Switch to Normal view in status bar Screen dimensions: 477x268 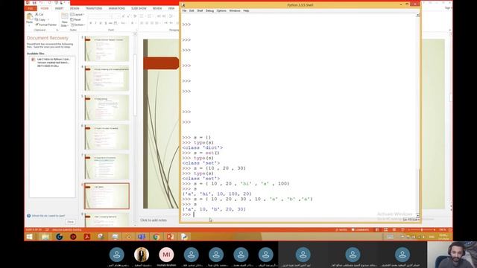coord(377,230)
